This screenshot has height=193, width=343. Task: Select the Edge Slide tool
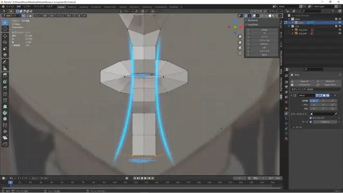(x=5, y=125)
